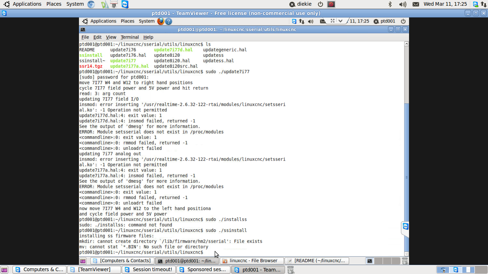Screen dimensions: 488x274
Task: Open the Terminal menu in terminal menubar
Action: pyautogui.click(x=130, y=37)
